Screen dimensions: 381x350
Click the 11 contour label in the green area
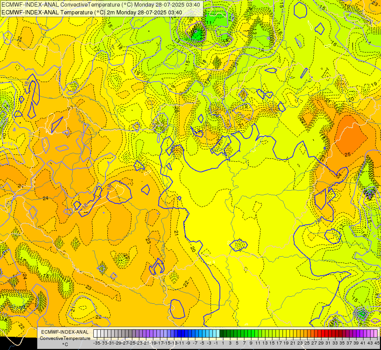click(209, 23)
